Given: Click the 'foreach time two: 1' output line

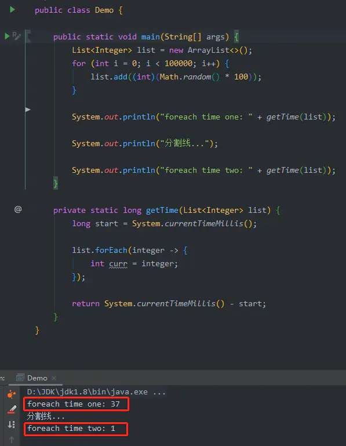Looking at the screenshot, I should (x=71, y=429).
